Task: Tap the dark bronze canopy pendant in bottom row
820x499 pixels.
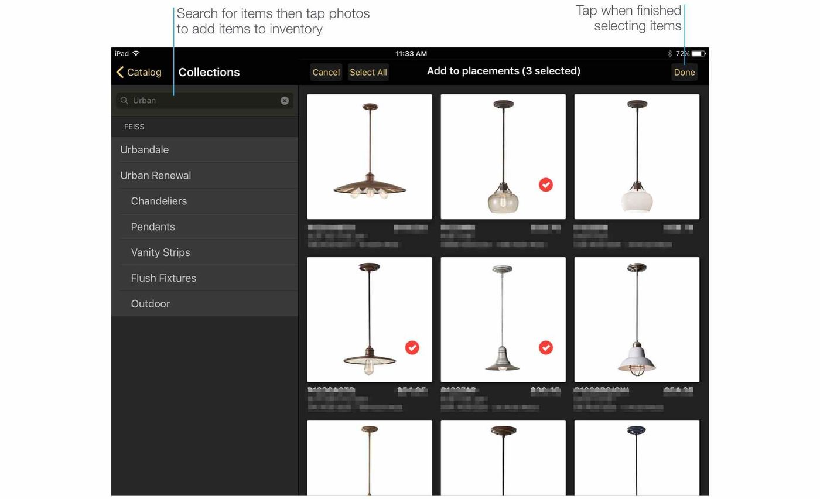Action: point(503,458)
